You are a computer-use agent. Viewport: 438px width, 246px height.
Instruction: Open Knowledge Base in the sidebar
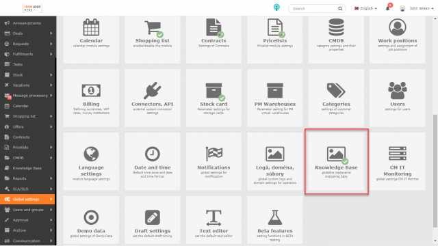click(x=27, y=168)
